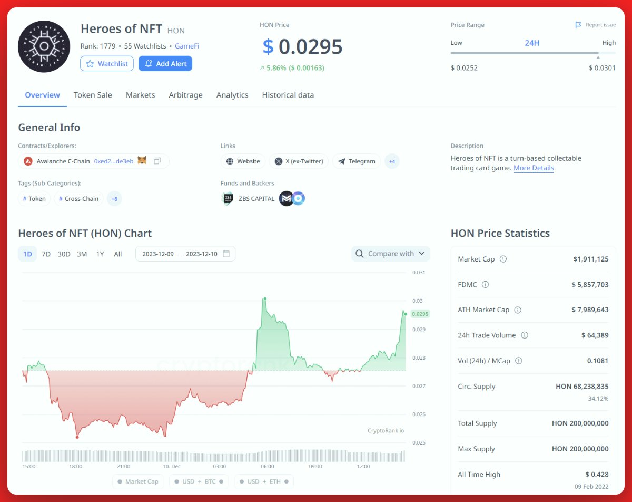Click the second backer logo with M
This screenshot has width=632, height=502.
click(286, 199)
